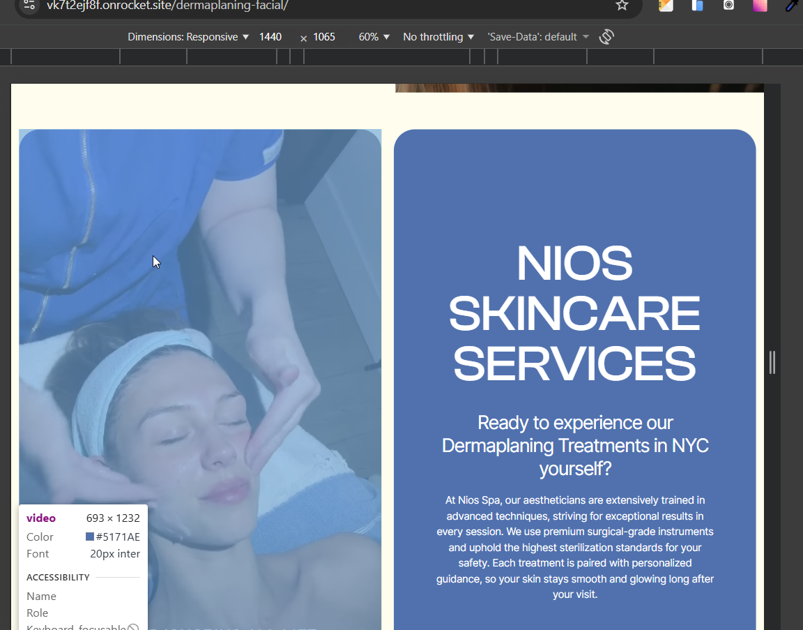
Task: Click the '693 × 1232' size in tooltip
Action: (x=113, y=518)
